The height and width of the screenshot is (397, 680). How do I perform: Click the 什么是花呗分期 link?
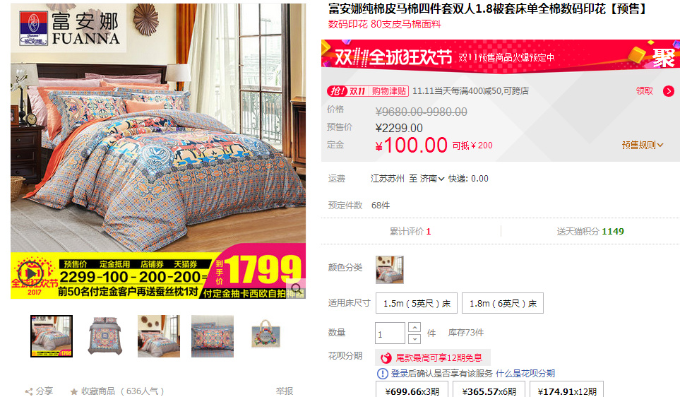(525, 374)
